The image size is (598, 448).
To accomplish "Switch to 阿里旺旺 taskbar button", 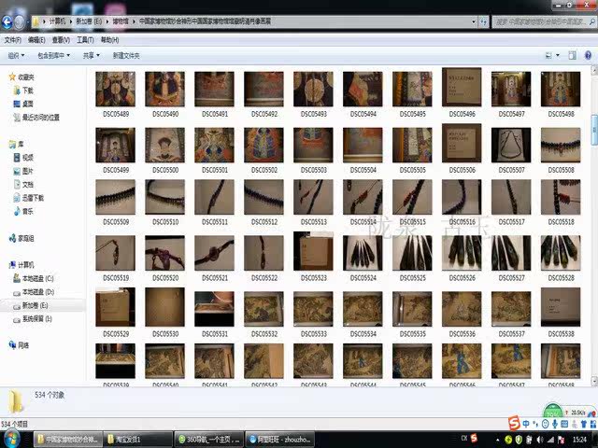I will [279, 440].
